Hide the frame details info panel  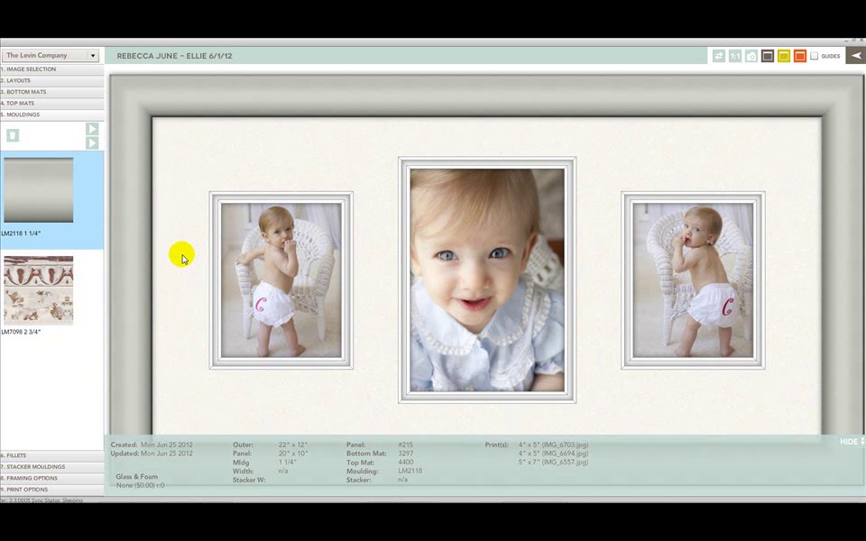[851, 442]
